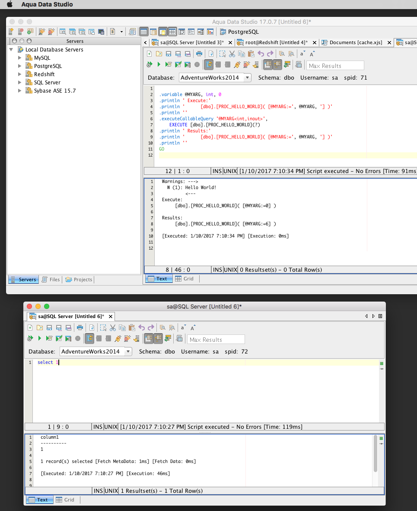
Task: Toggle the second results layout button in main editor
Action: click(277, 64)
